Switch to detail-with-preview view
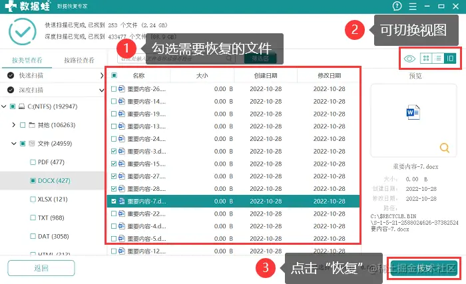 coord(450,59)
